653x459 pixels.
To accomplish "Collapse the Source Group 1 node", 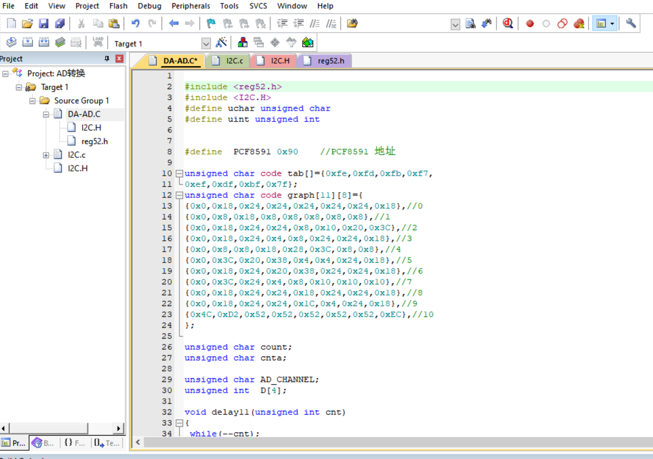I will tap(33, 100).
